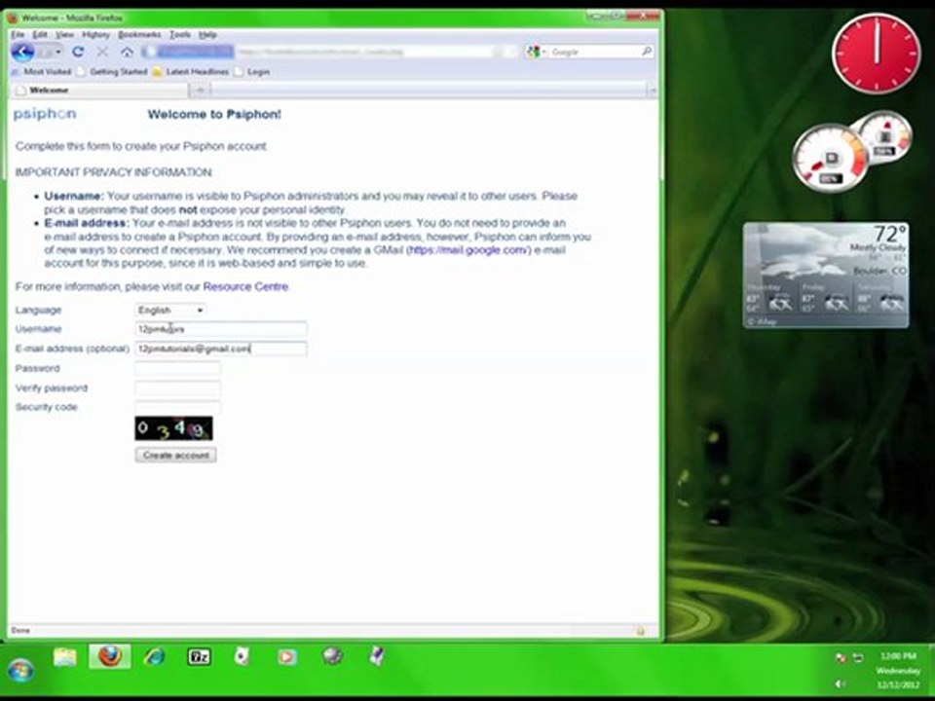Open the Solitaire cards taskbar icon
Screen dimensions: 935x701
(242, 657)
